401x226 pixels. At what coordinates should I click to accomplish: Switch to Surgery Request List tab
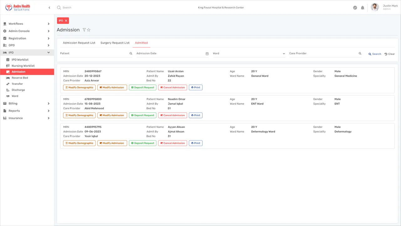click(115, 43)
